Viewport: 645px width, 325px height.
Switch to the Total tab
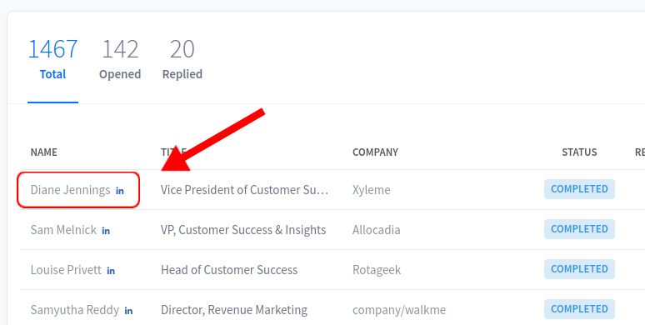pos(52,60)
